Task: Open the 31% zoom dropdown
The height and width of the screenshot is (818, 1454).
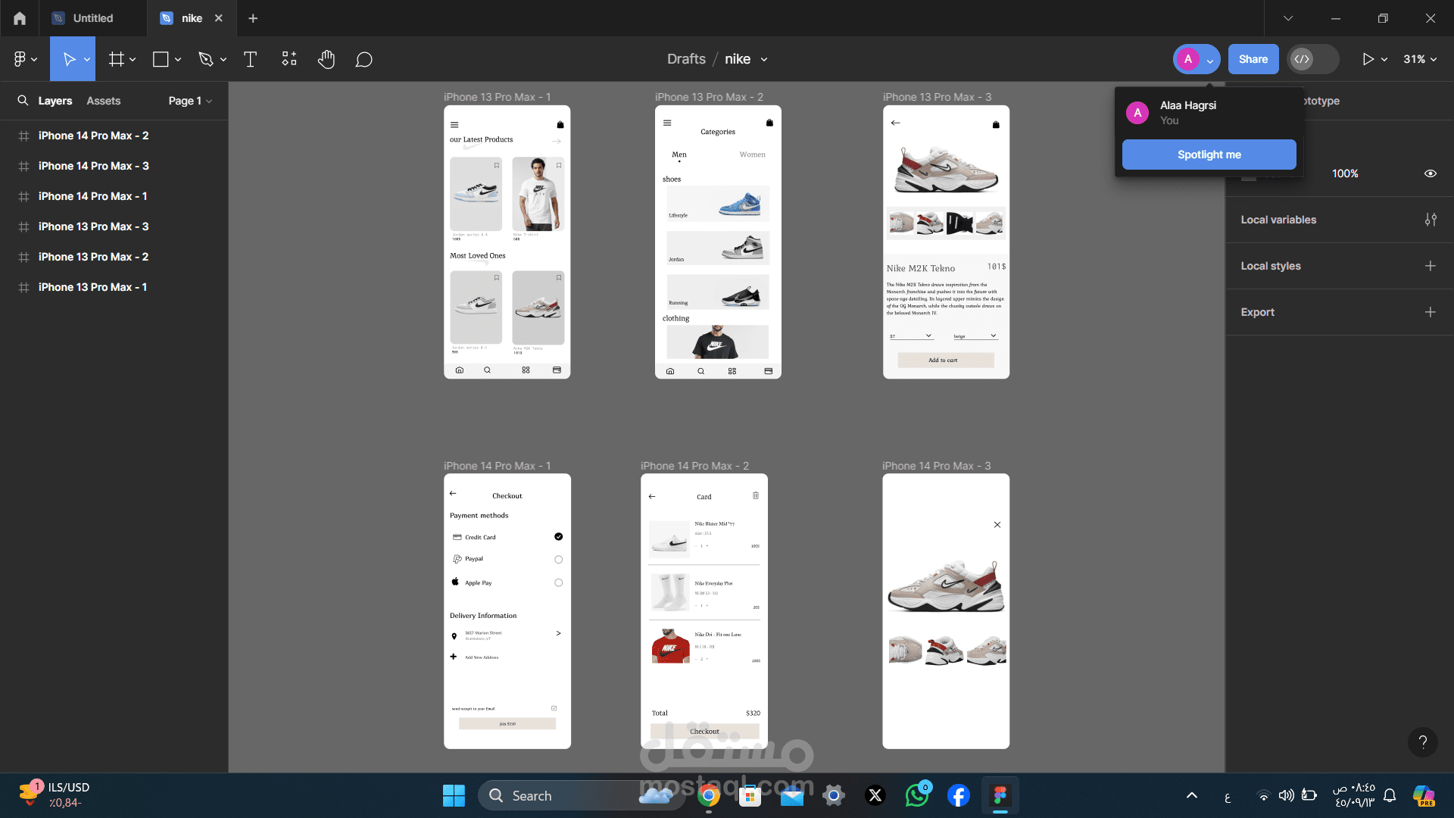Action: point(1420,59)
